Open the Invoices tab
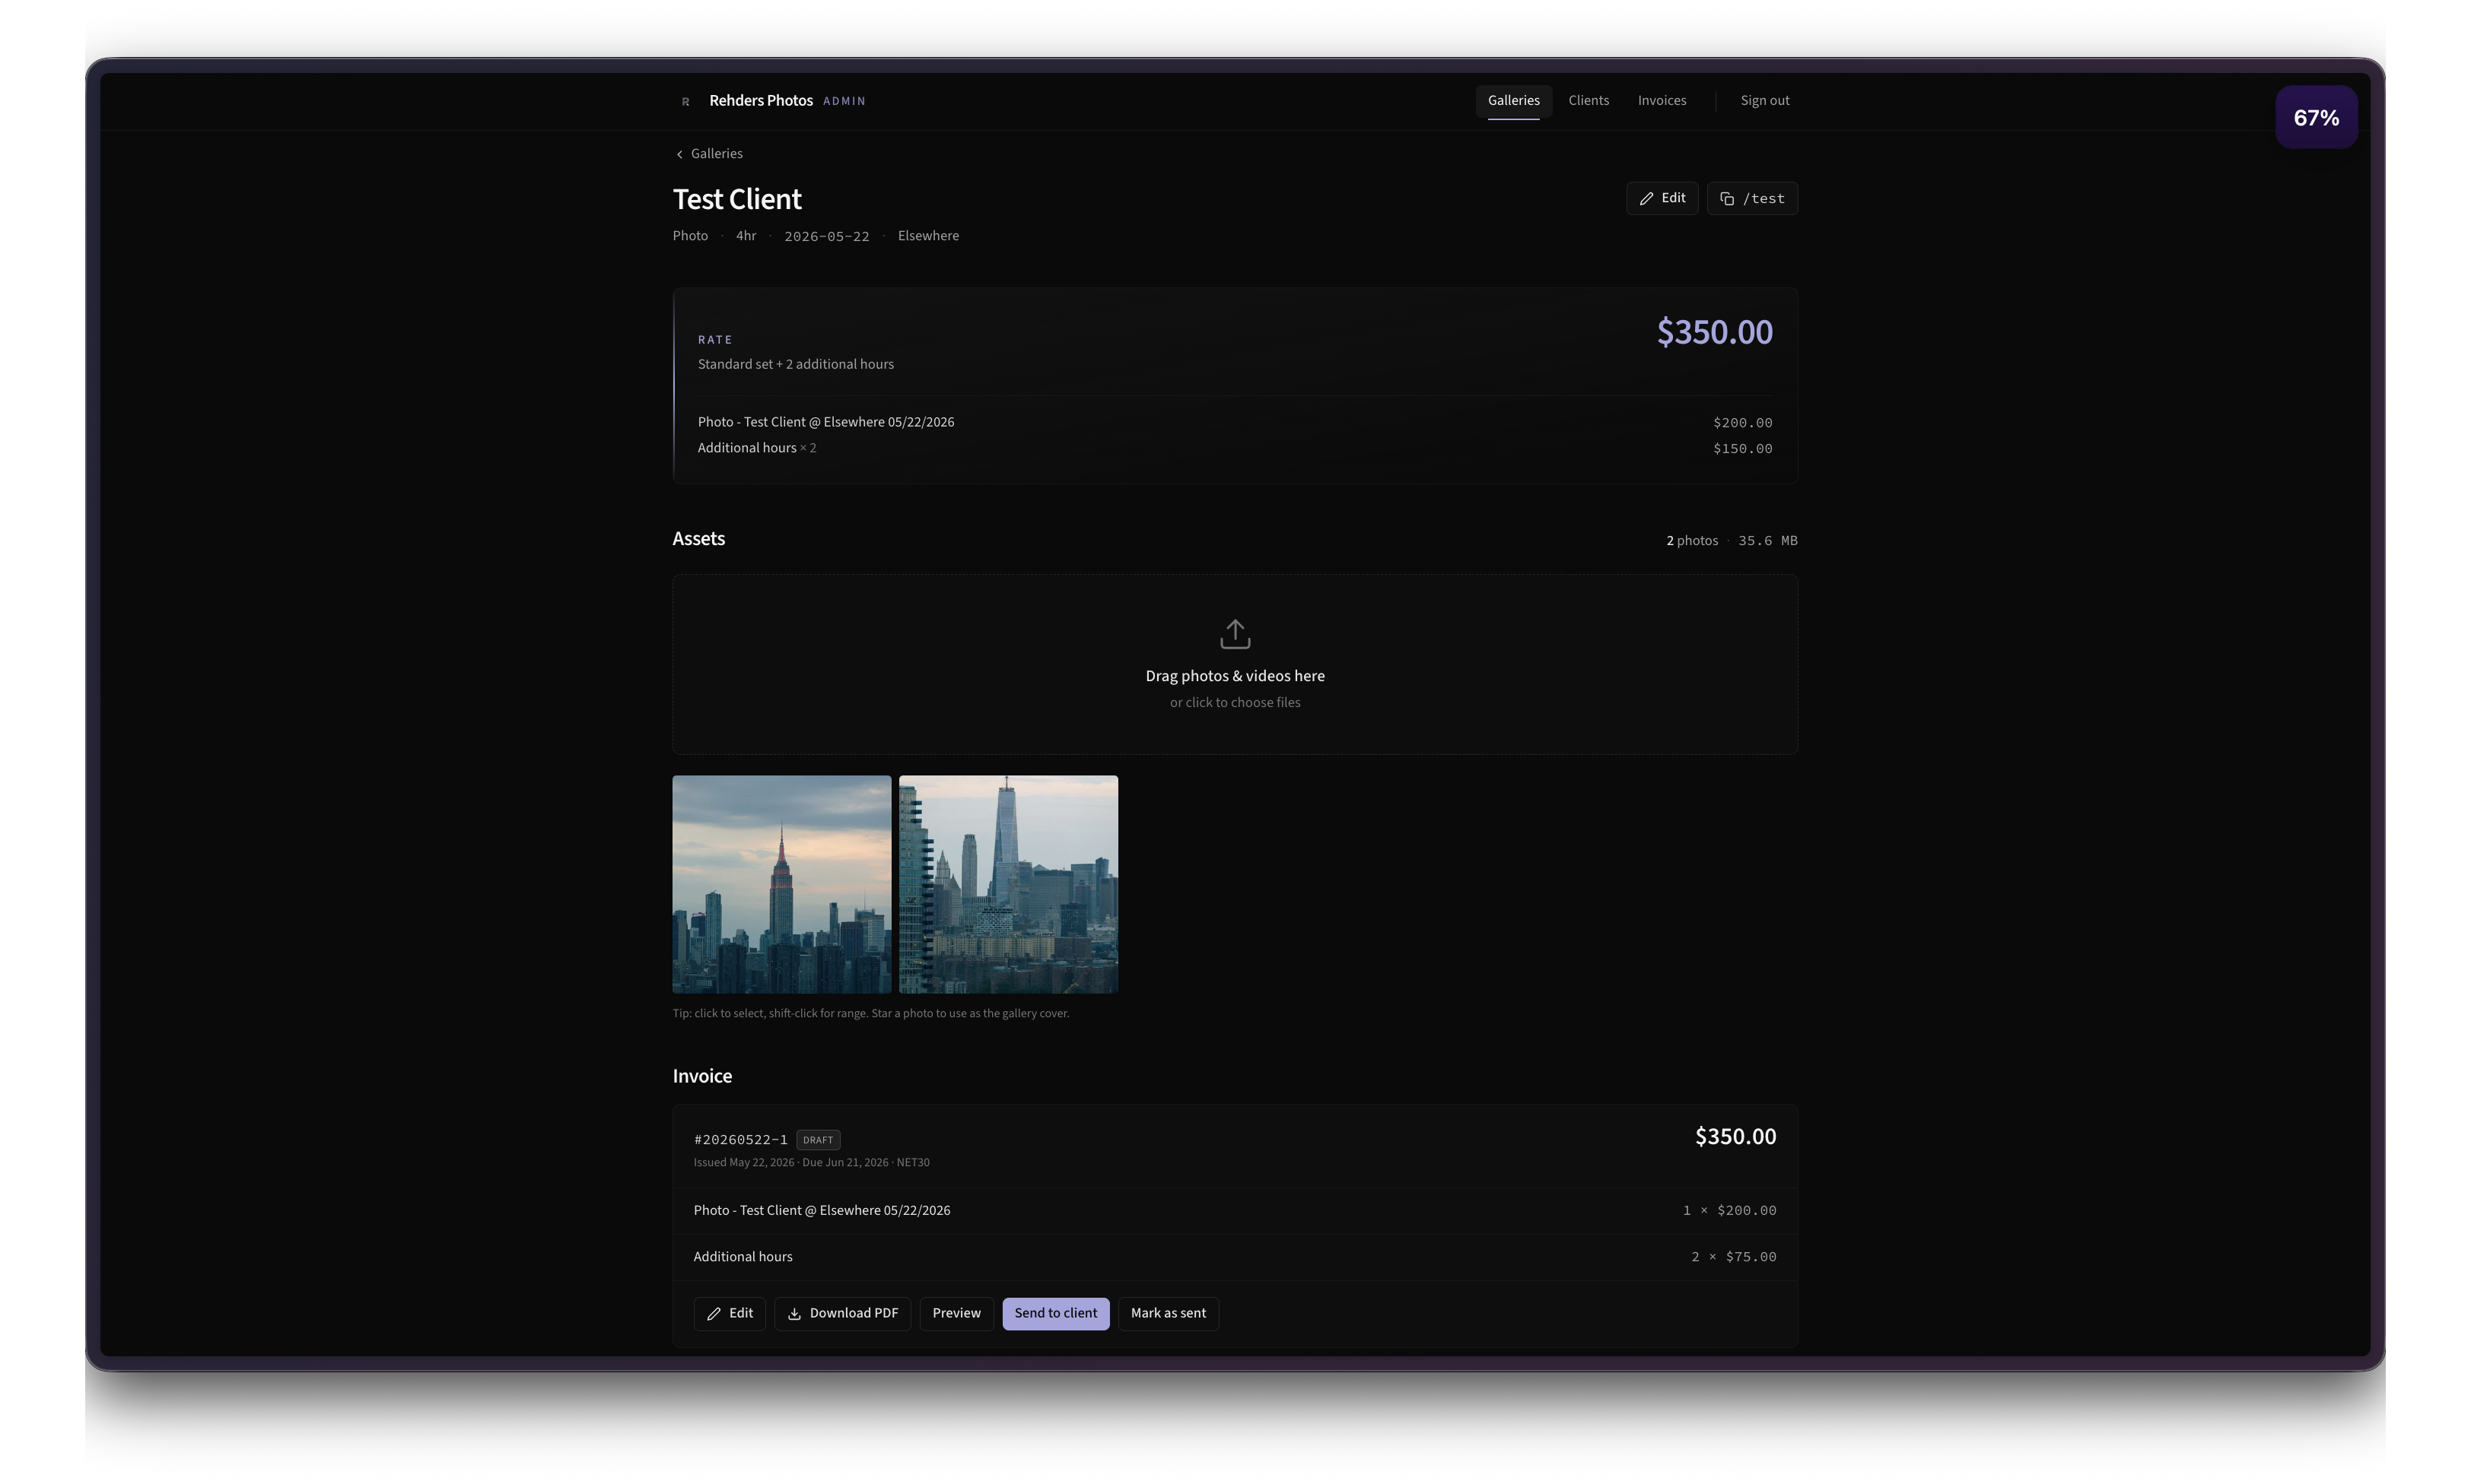 tap(1661, 101)
